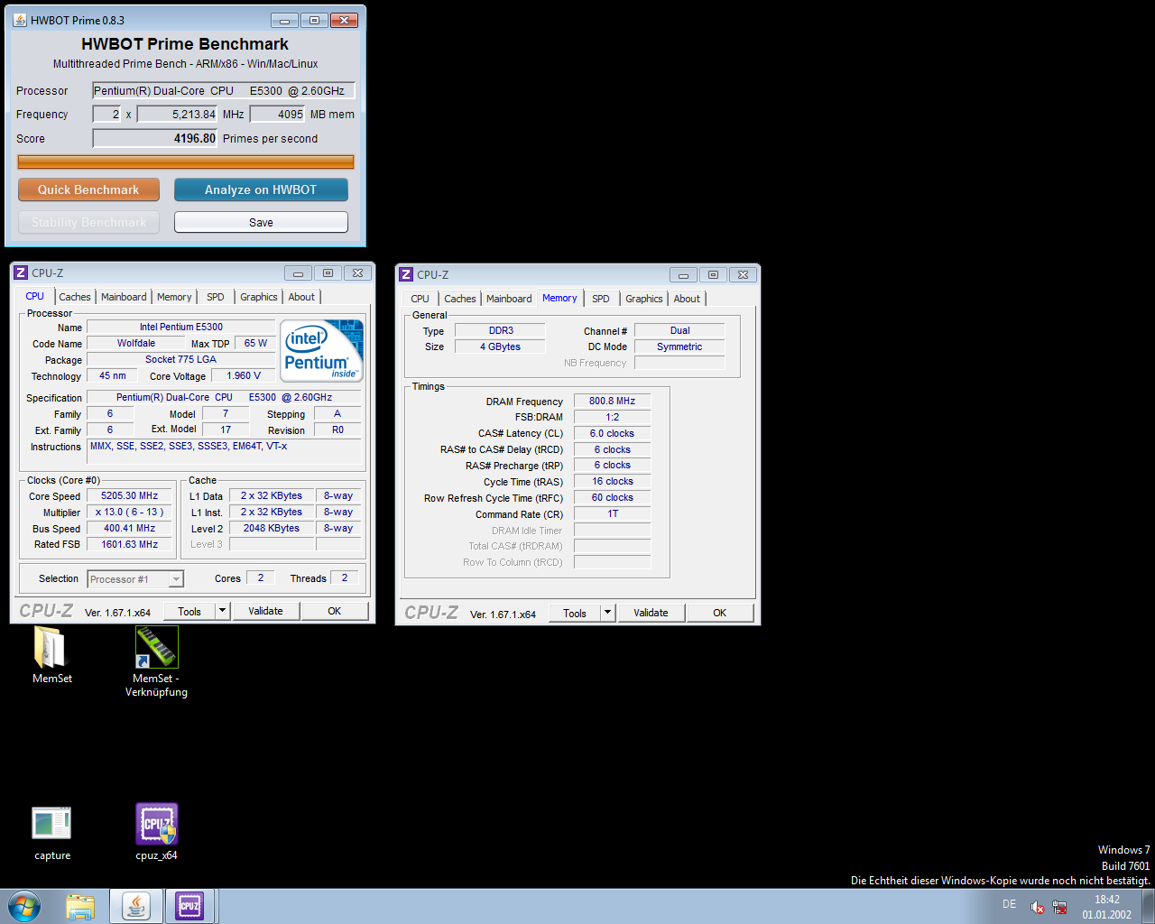Click Bus Speed value 400.41 MHz
The width and height of the screenshot is (1155, 924).
click(129, 528)
